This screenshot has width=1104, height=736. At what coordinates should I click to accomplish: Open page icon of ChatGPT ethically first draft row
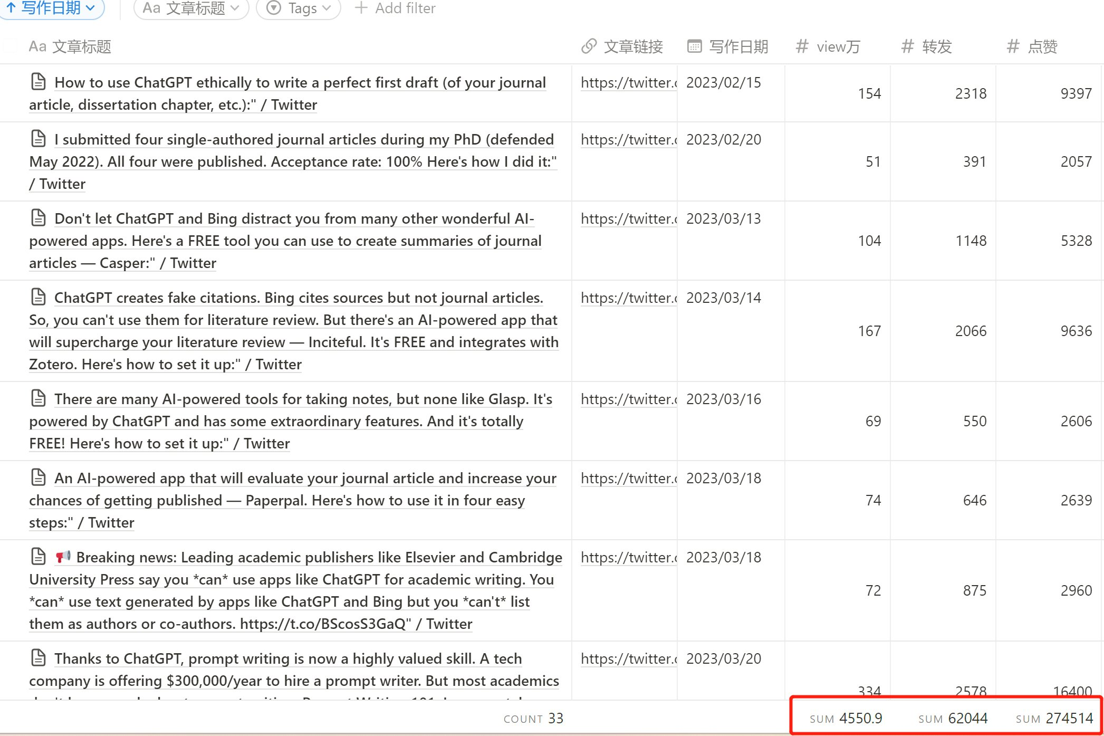tap(39, 82)
